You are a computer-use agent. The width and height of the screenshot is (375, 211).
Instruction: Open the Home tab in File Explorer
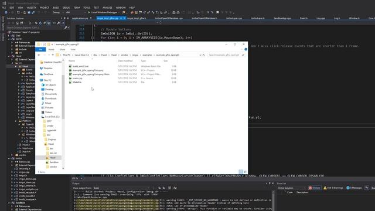51,49
